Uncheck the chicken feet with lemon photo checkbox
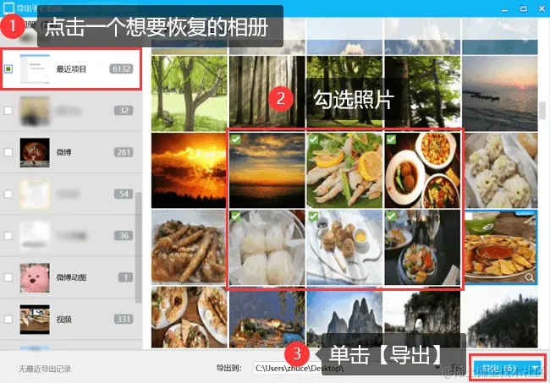 point(313,140)
